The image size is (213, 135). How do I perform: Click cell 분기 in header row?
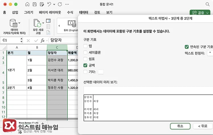click(x=17, y=53)
